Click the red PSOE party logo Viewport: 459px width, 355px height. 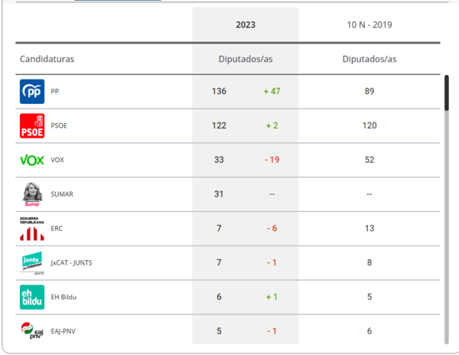[31, 126]
